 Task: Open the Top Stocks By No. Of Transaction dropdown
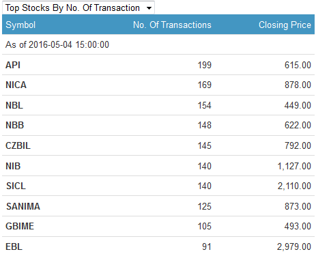tap(78, 8)
